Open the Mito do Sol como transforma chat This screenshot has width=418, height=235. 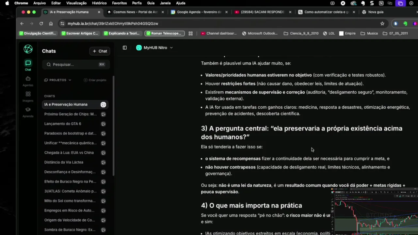click(x=70, y=201)
